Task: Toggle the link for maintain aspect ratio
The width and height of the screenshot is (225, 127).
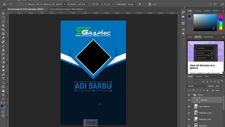Action: [x=65, y=4]
